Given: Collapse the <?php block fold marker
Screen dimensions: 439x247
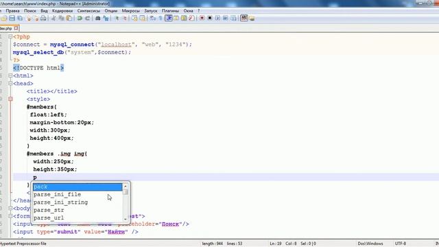Looking at the screenshot, I should click(10, 36).
